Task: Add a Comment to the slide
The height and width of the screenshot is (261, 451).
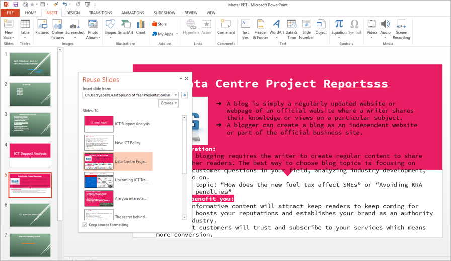Action: (226, 27)
